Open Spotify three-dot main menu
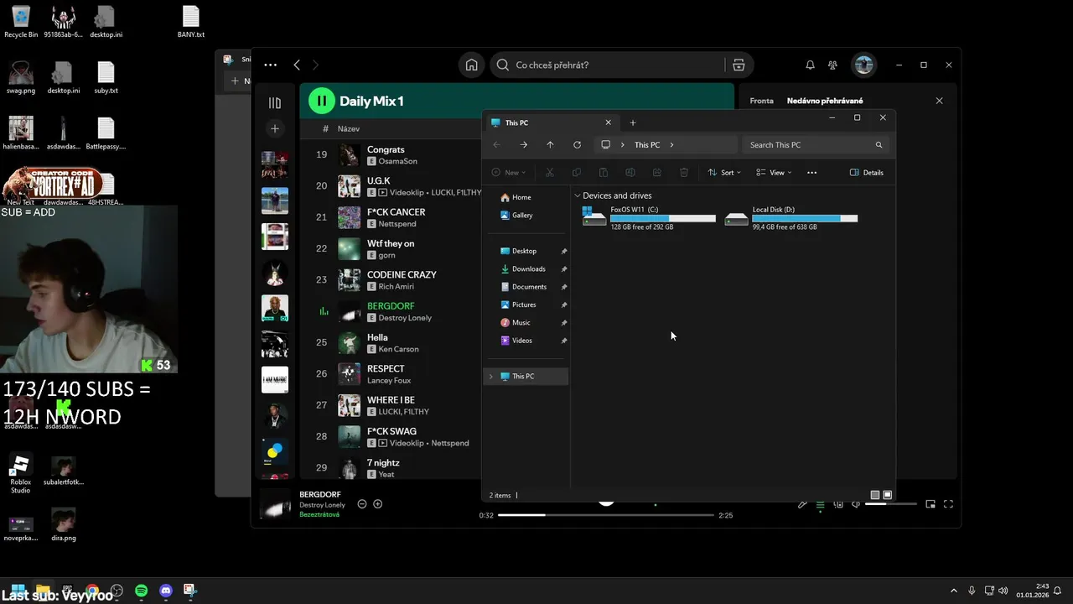The image size is (1073, 604). pos(270,65)
